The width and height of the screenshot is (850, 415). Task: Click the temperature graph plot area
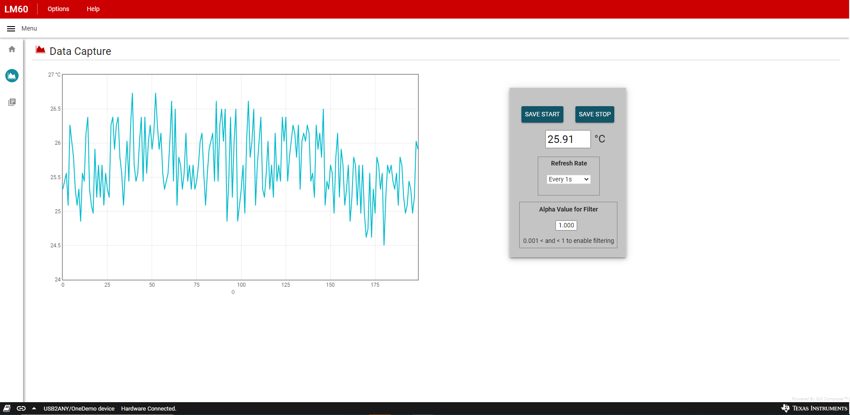point(240,177)
